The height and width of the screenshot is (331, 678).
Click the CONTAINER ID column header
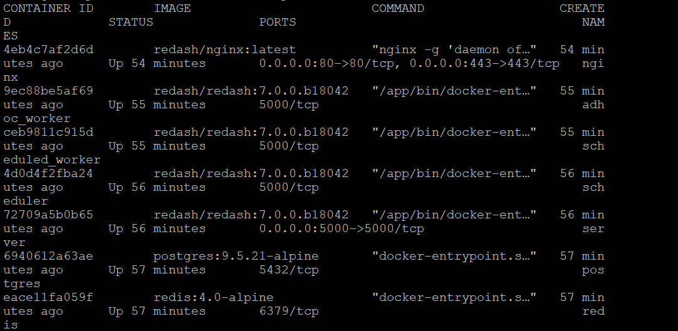pyautogui.click(x=48, y=9)
